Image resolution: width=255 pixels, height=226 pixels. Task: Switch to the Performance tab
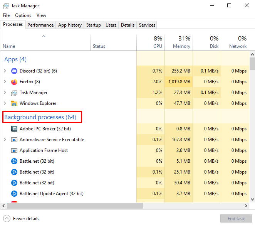pos(40,25)
